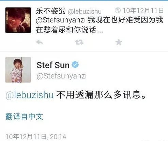Open the @lebuzishu handle beside 乐不姿蜀

85,11
